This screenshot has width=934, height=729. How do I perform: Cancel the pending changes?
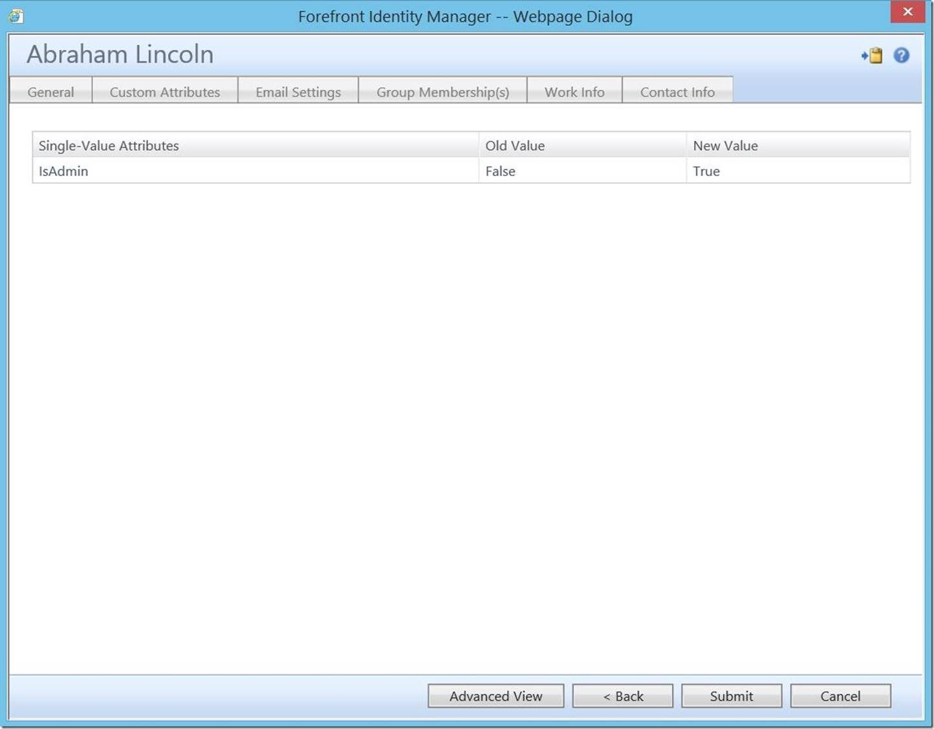pos(840,696)
